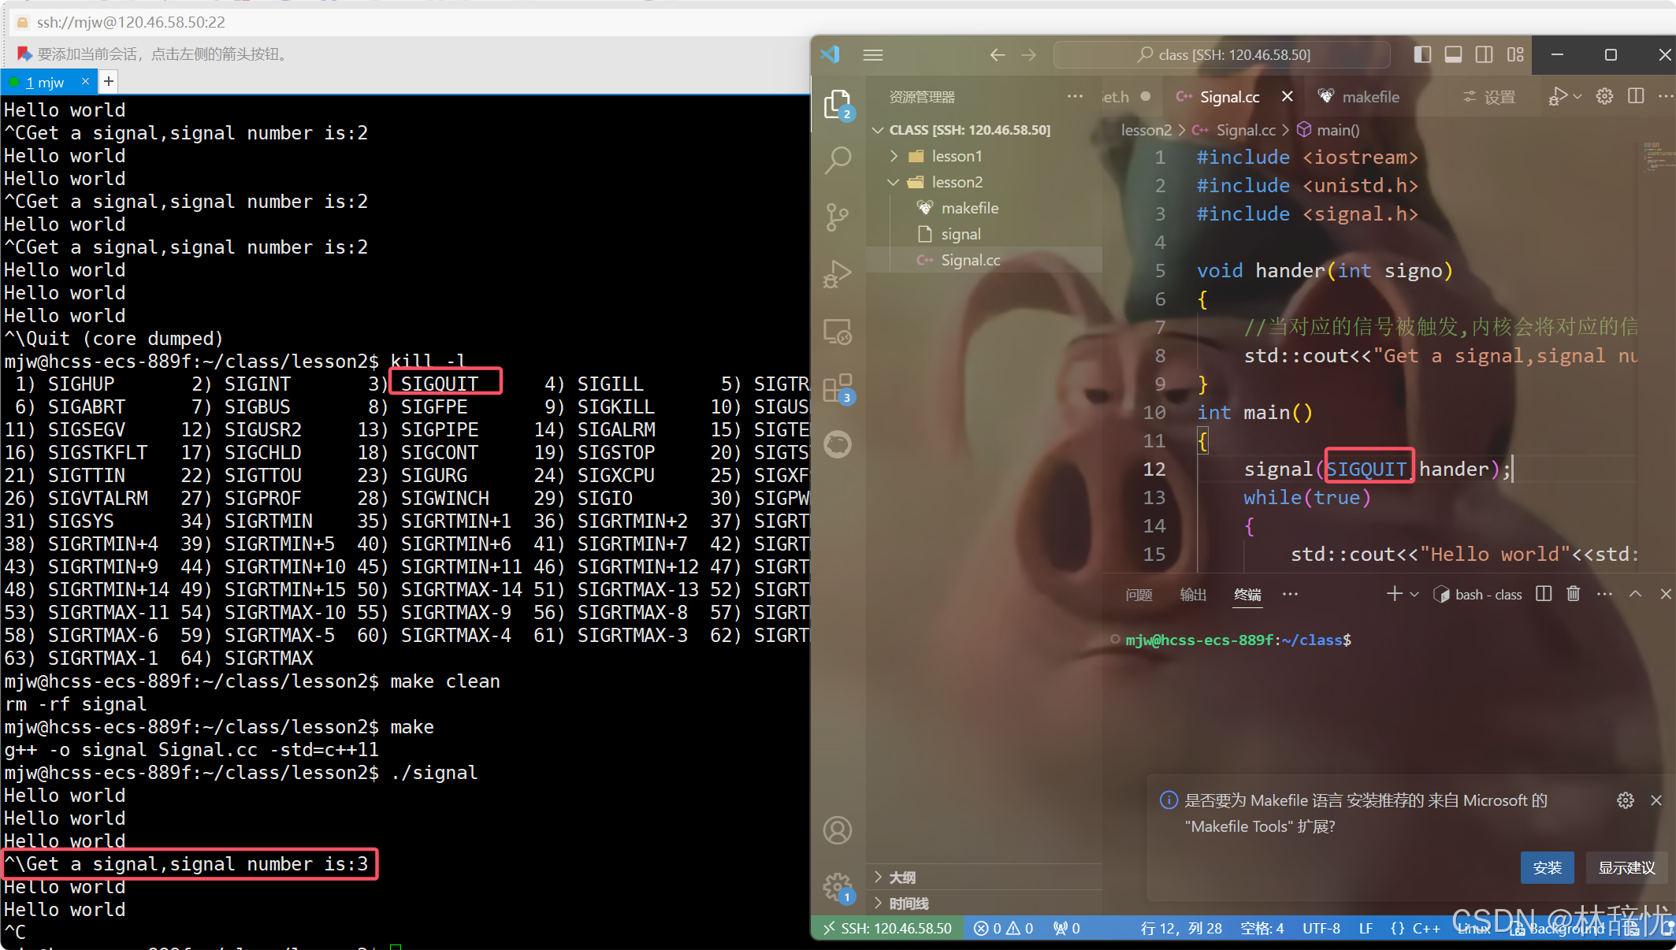Viewport: 1676px width, 950px height.
Task: Click lesson2 in the breadcrumb
Action: click(x=1146, y=130)
